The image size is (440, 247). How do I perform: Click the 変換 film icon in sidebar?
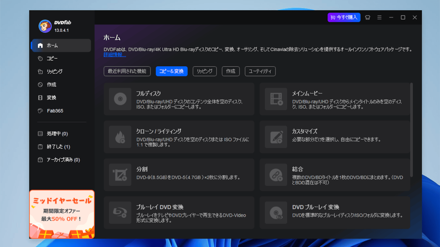40,98
